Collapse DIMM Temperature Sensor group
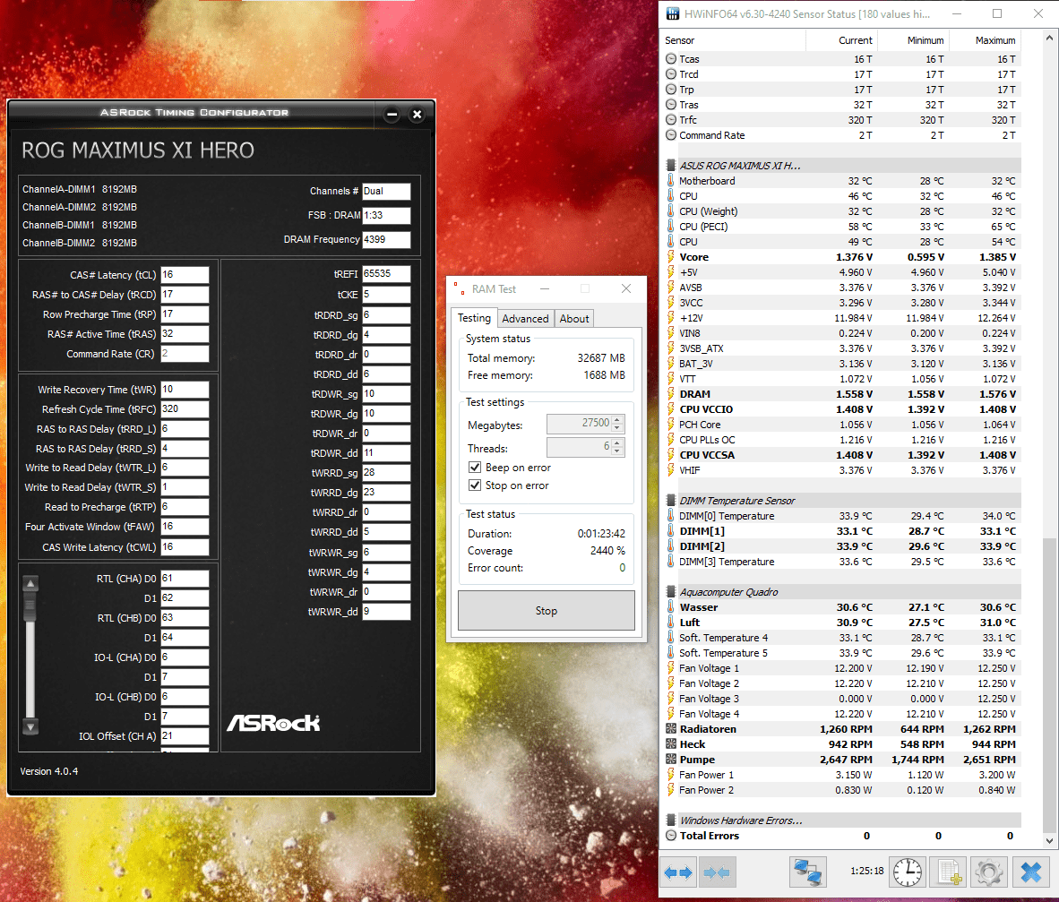The image size is (1059, 902). (x=671, y=501)
